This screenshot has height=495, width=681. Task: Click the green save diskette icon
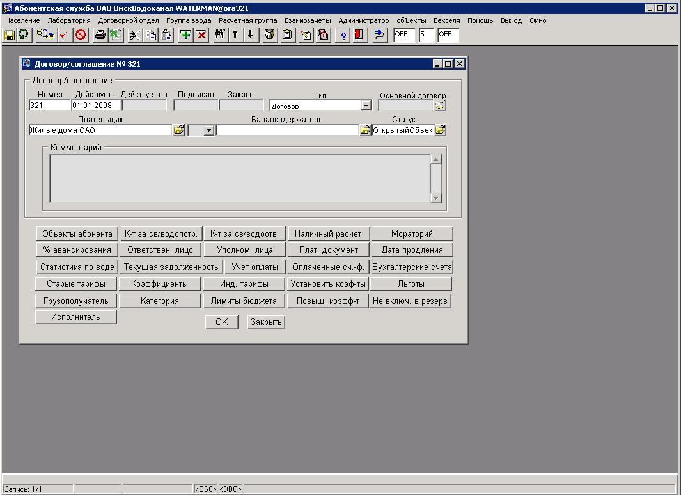pos(10,35)
